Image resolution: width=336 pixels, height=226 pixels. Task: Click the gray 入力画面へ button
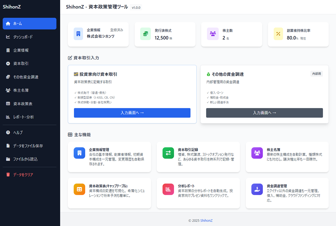(x=264, y=113)
